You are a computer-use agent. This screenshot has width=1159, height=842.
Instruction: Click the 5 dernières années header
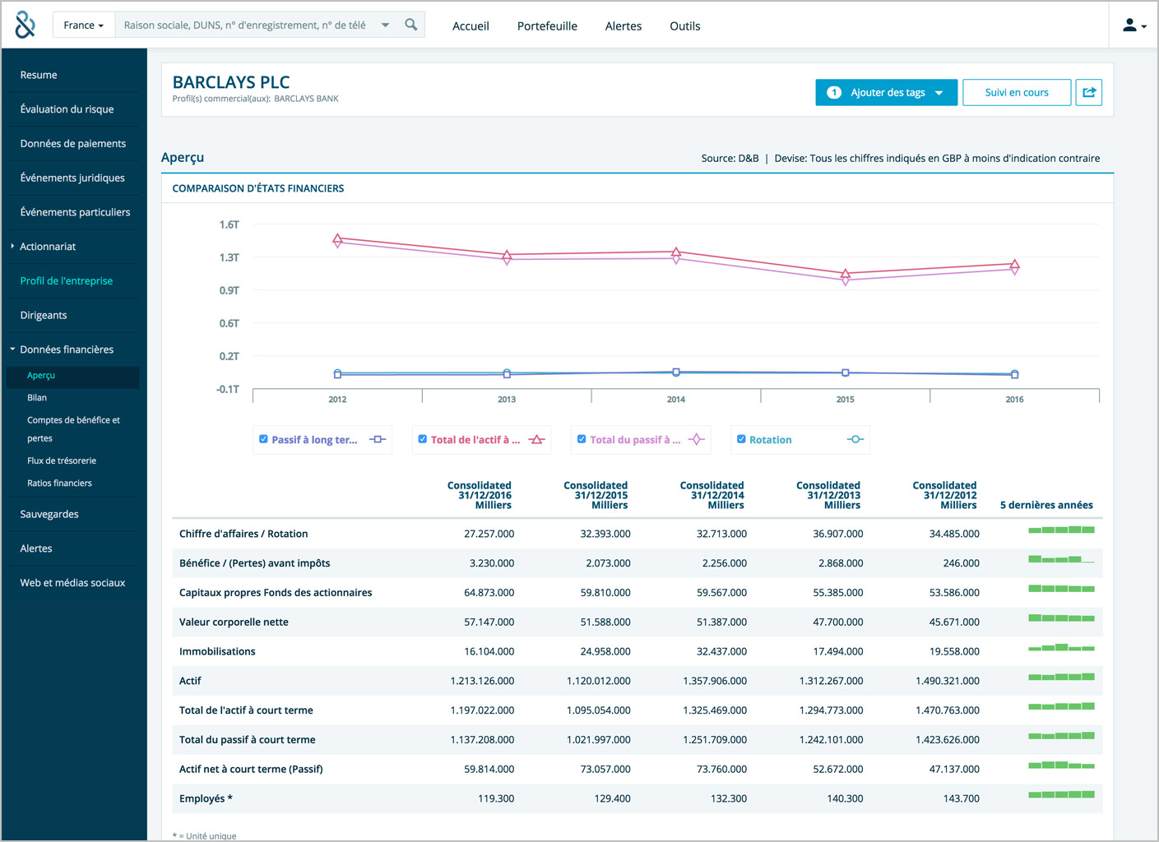[x=1046, y=505]
